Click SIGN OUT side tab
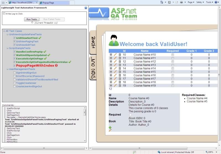The width and height of the screenshot is (221, 154). tap(93, 68)
